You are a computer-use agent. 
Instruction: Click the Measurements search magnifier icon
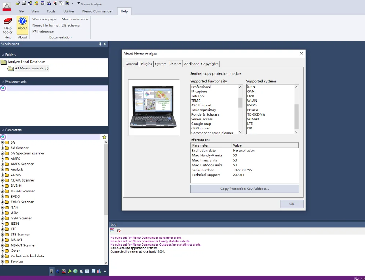(x=3, y=88)
